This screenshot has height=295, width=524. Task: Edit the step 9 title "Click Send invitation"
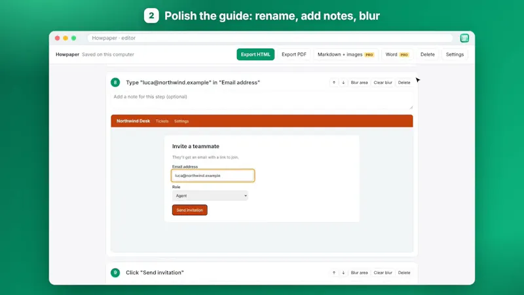(x=155, y=273)
